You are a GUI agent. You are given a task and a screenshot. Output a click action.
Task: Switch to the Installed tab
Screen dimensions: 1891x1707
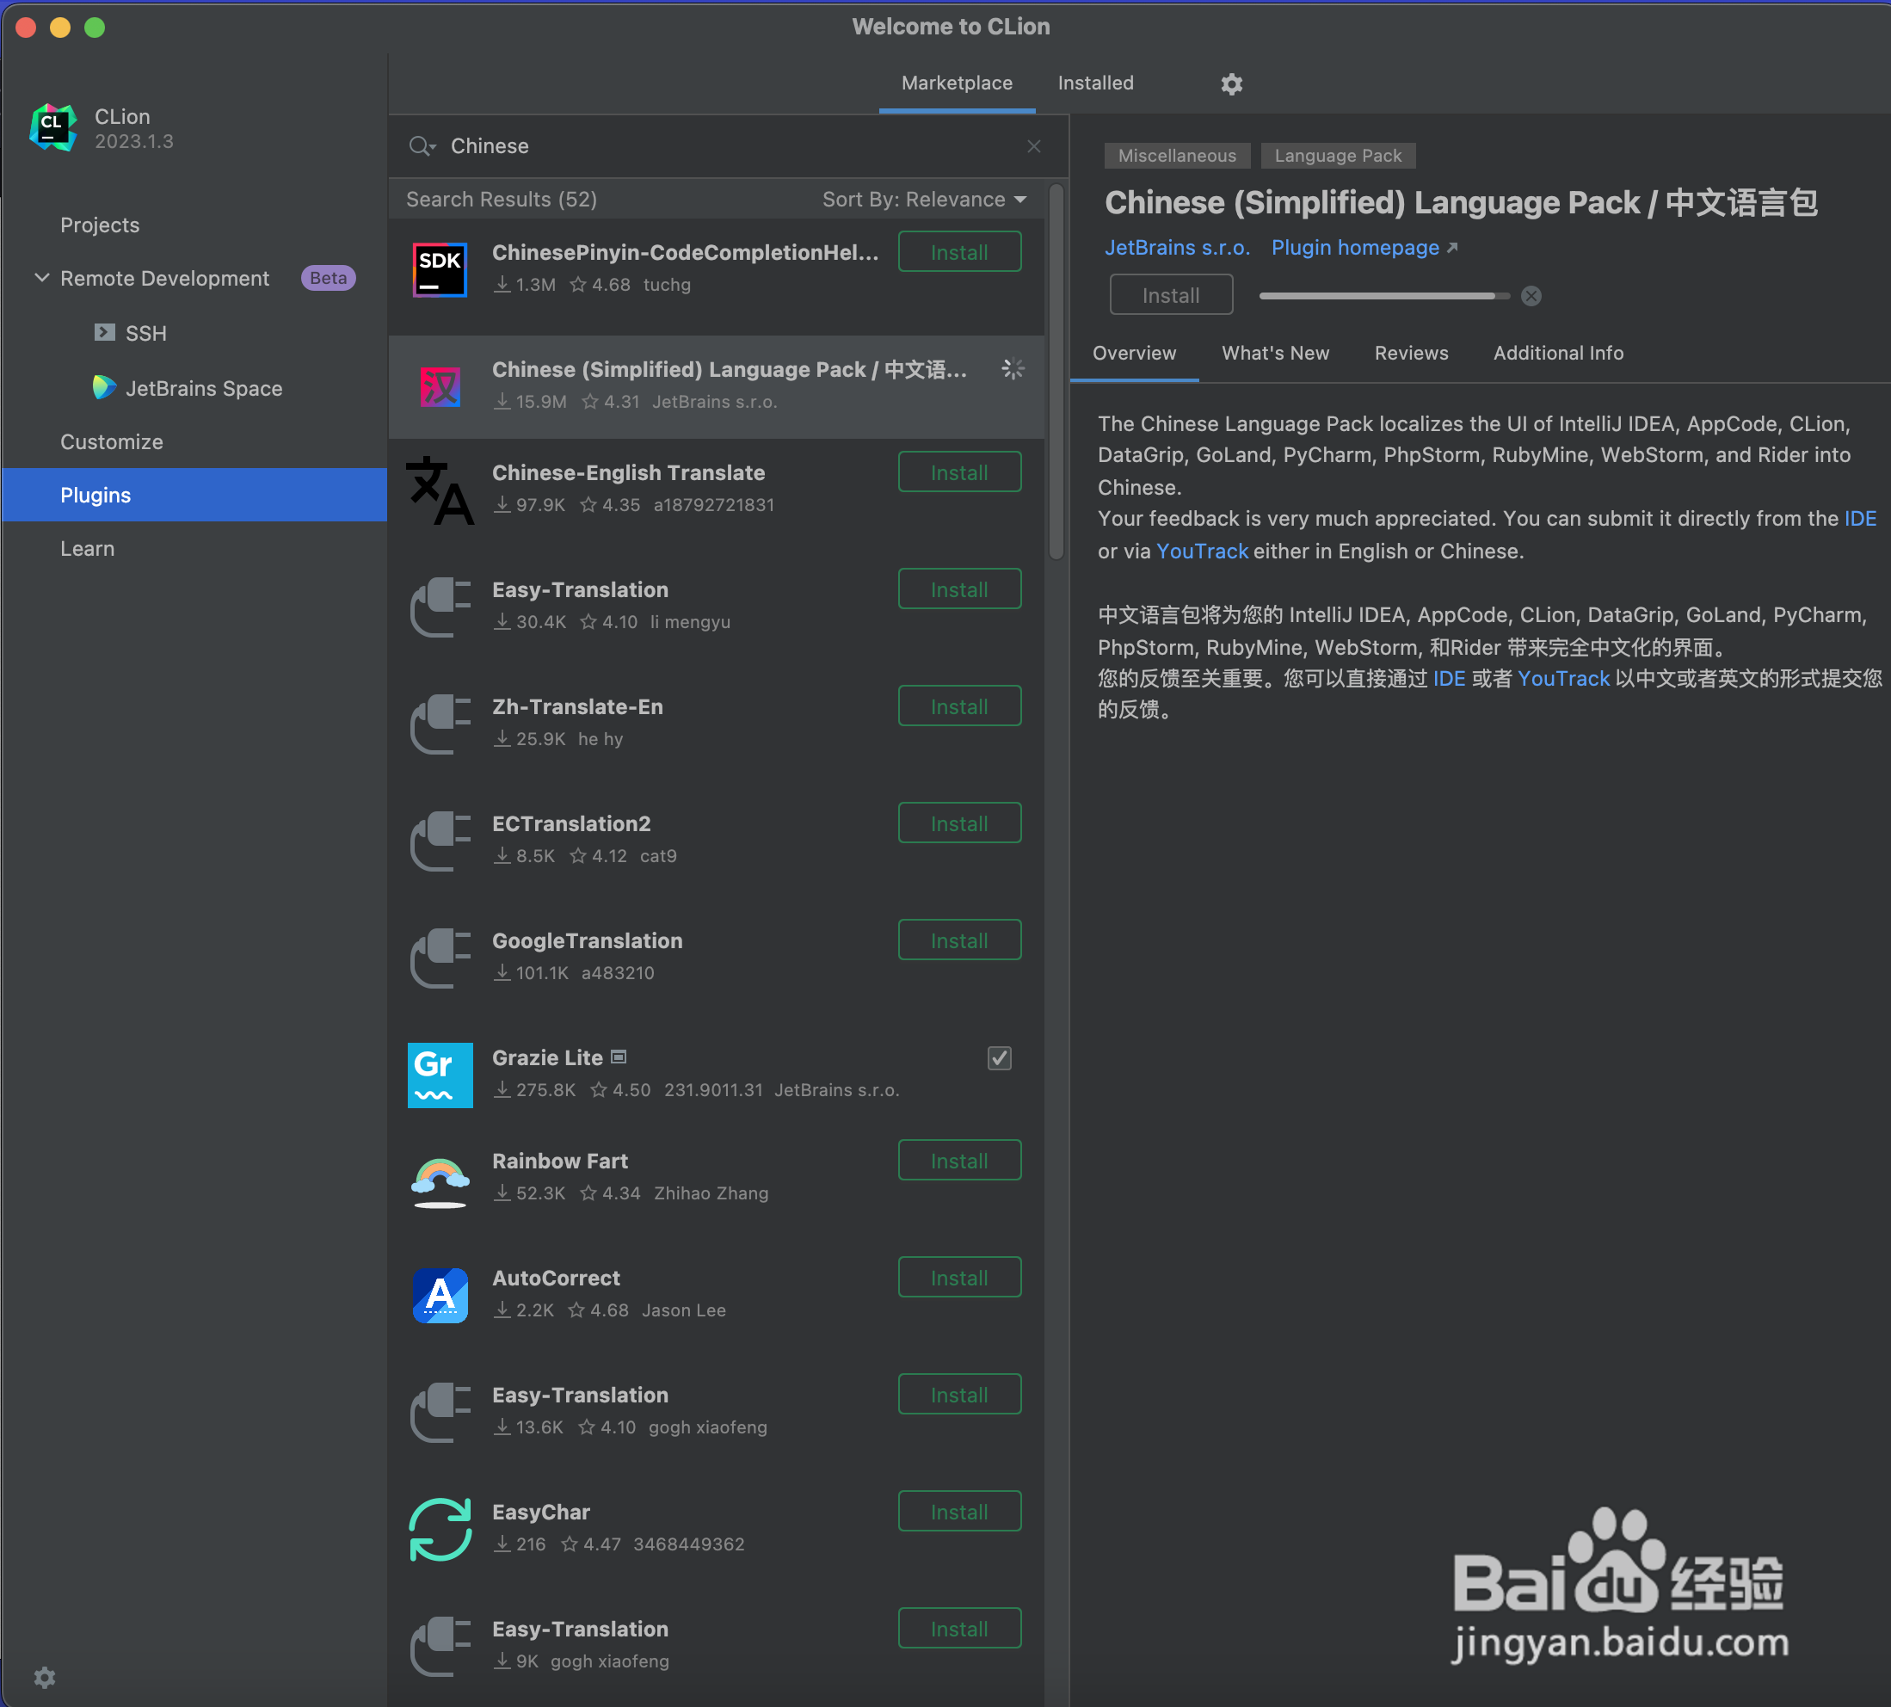tap(1095, 83)
